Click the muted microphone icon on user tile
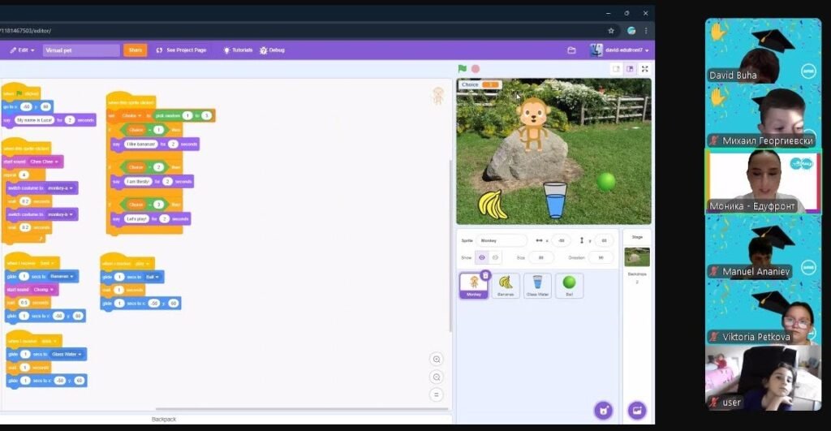This screenshot has width=831, height=431. click(x=714, y=402)
